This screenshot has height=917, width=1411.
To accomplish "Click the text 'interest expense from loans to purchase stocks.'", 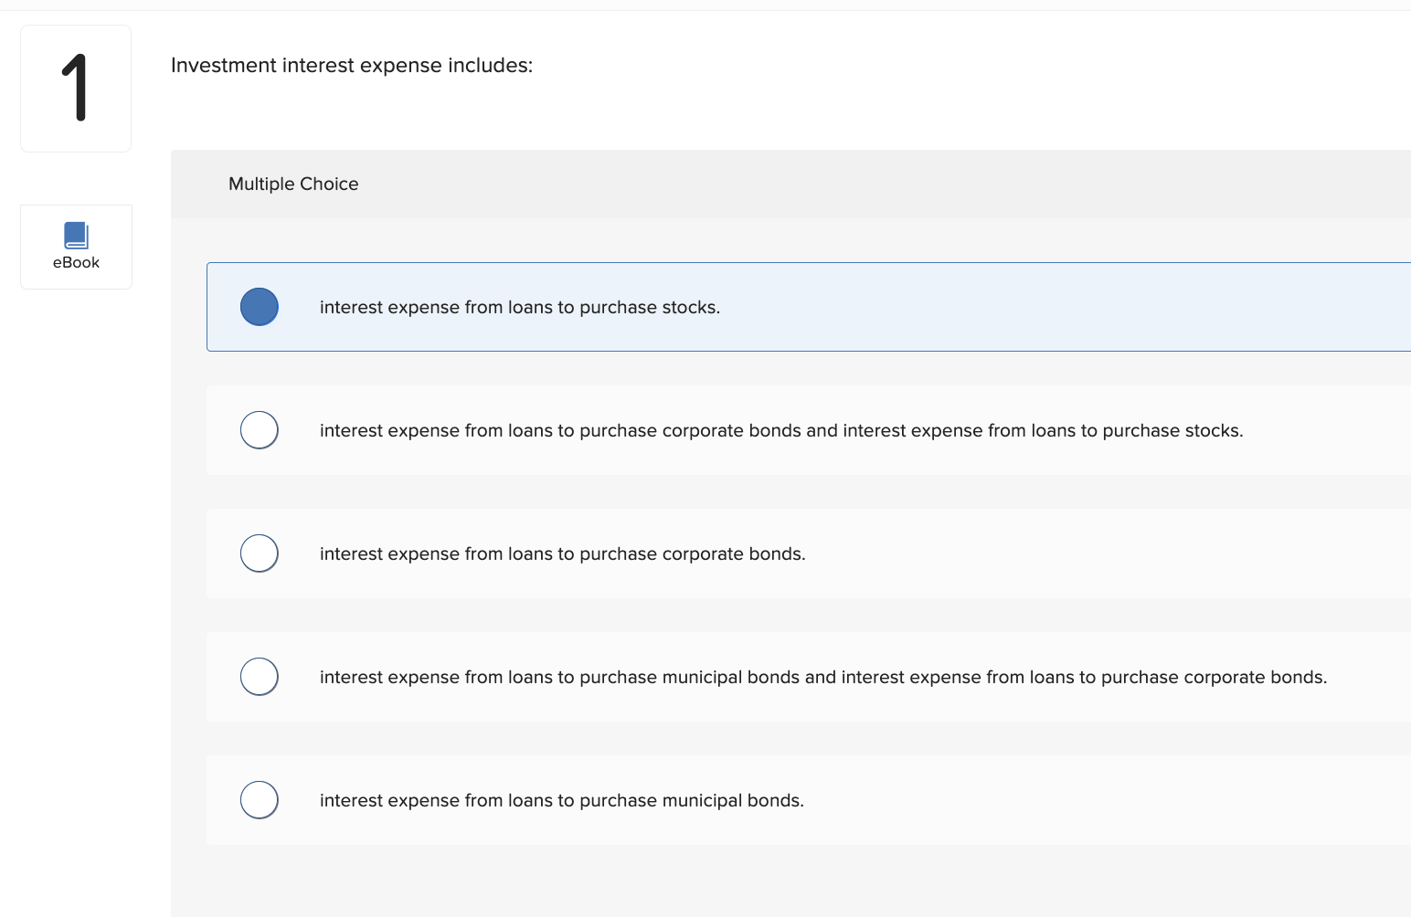I will point(520,308).
